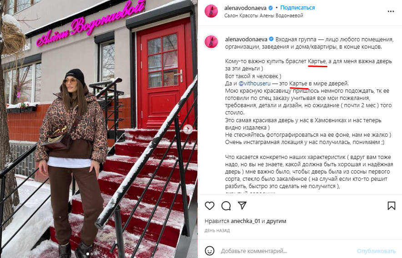Open the three-dot more options menu

pyautogui.click(x=391, y=11)
